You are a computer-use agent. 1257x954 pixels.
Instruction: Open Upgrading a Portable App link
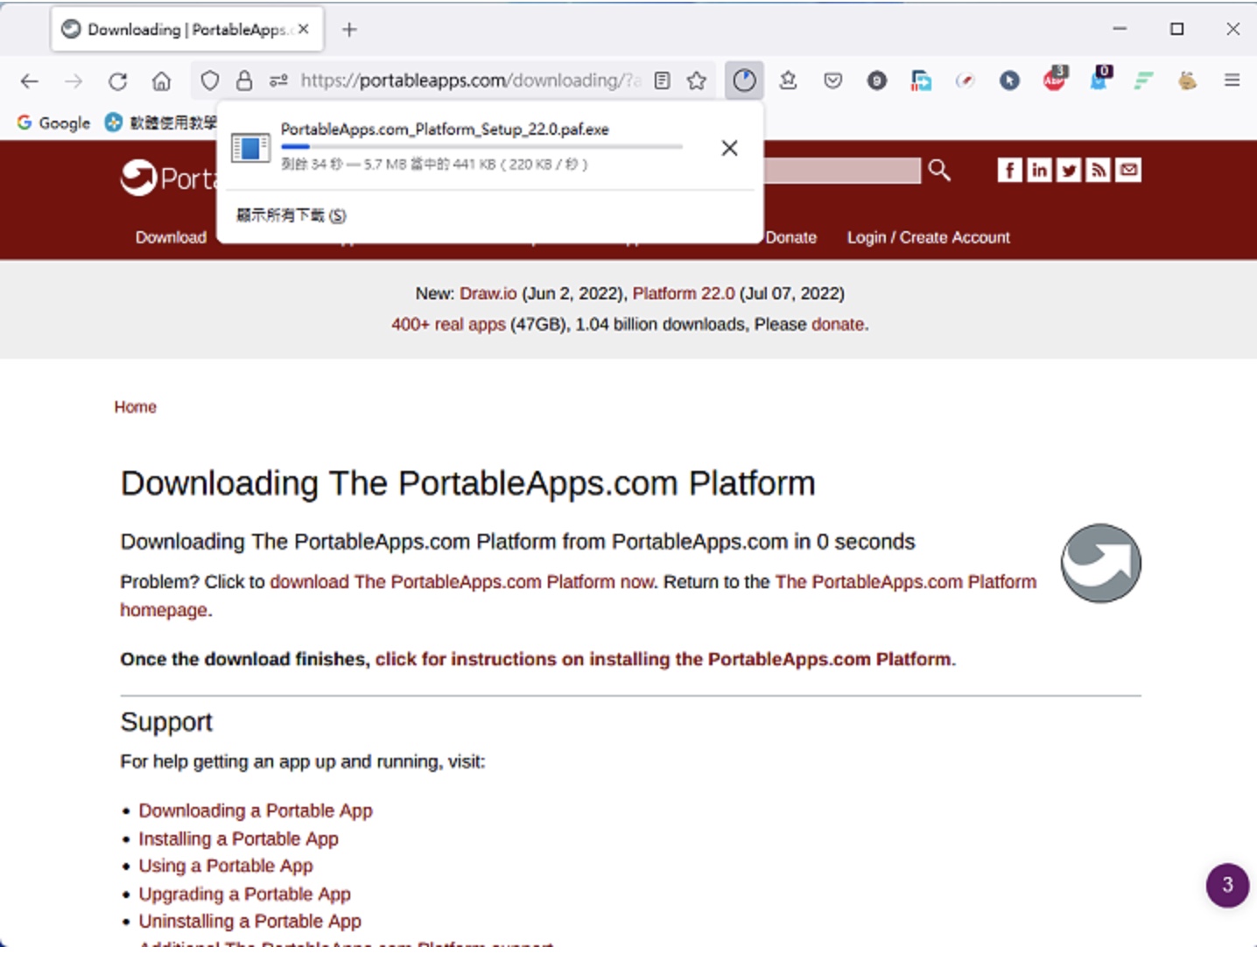click(244, 894)
